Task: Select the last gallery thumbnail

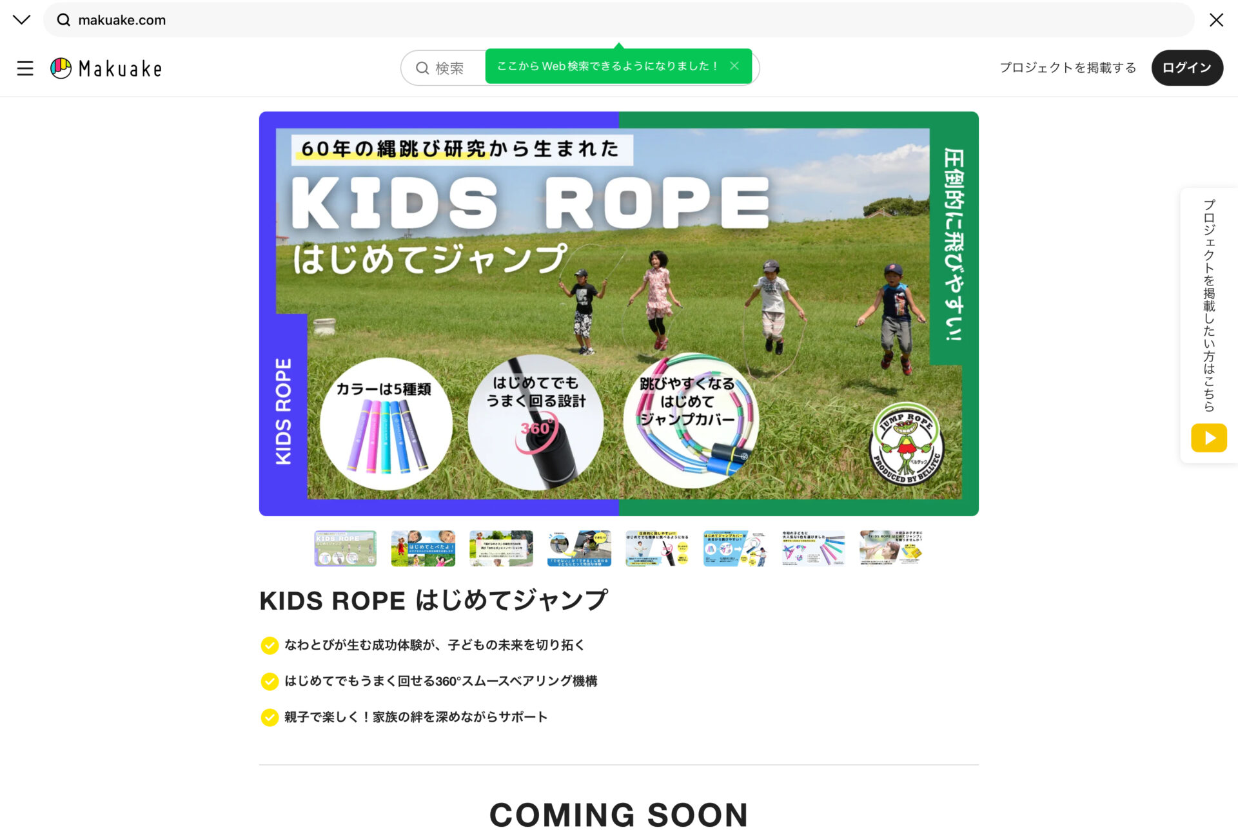Action: (x=891, y=548)
